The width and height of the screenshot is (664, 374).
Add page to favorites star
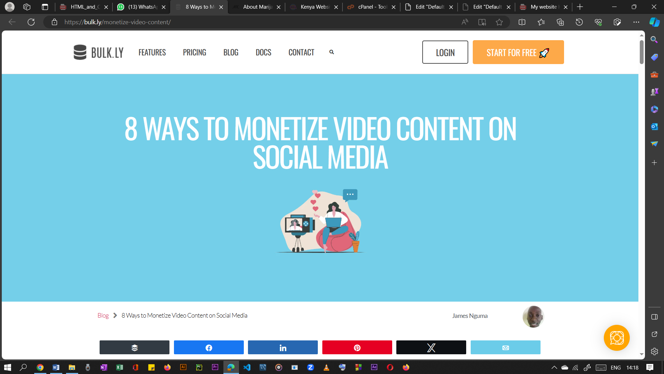point(499,22)
